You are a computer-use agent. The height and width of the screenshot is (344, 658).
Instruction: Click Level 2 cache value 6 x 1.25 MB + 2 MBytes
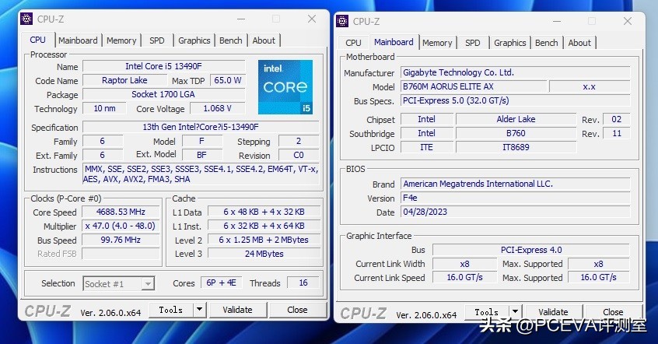click(x=264, y=240)
